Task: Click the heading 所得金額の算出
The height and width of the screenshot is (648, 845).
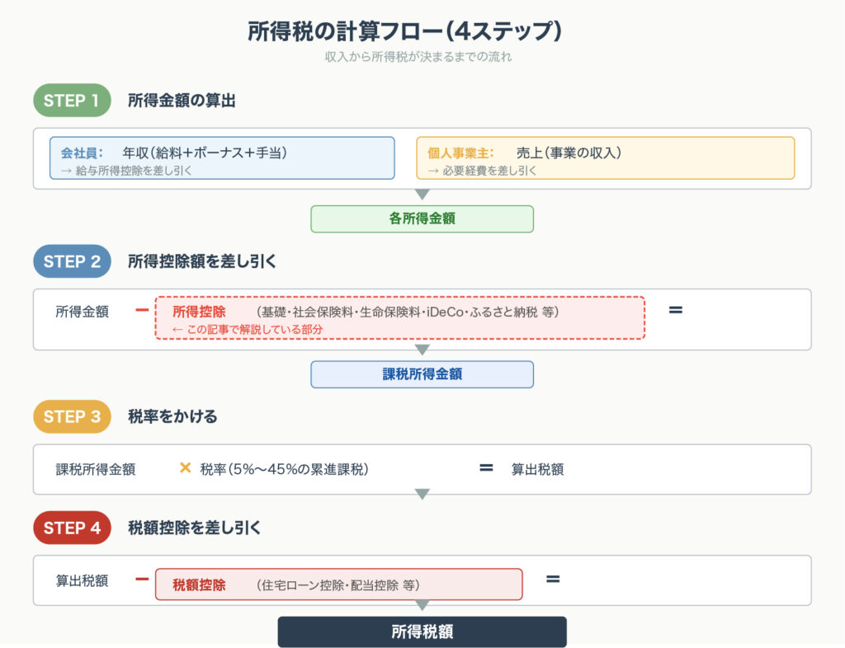Action: tap(182, 101)
